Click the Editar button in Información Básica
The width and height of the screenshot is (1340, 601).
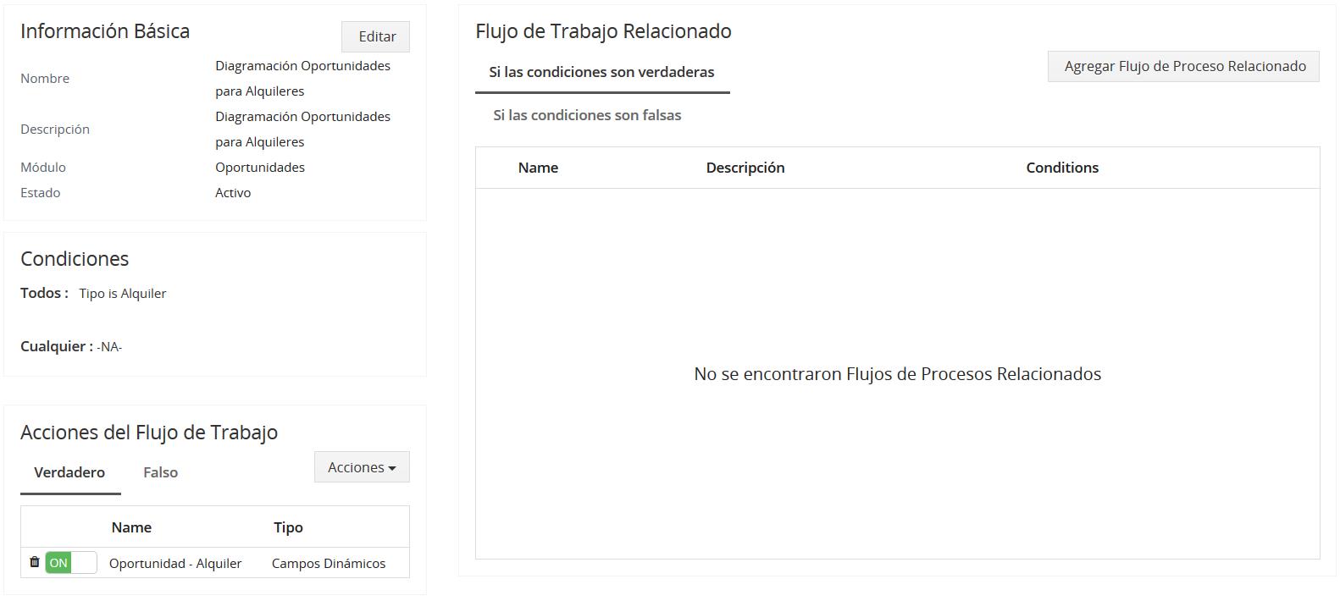pos(376,36)
